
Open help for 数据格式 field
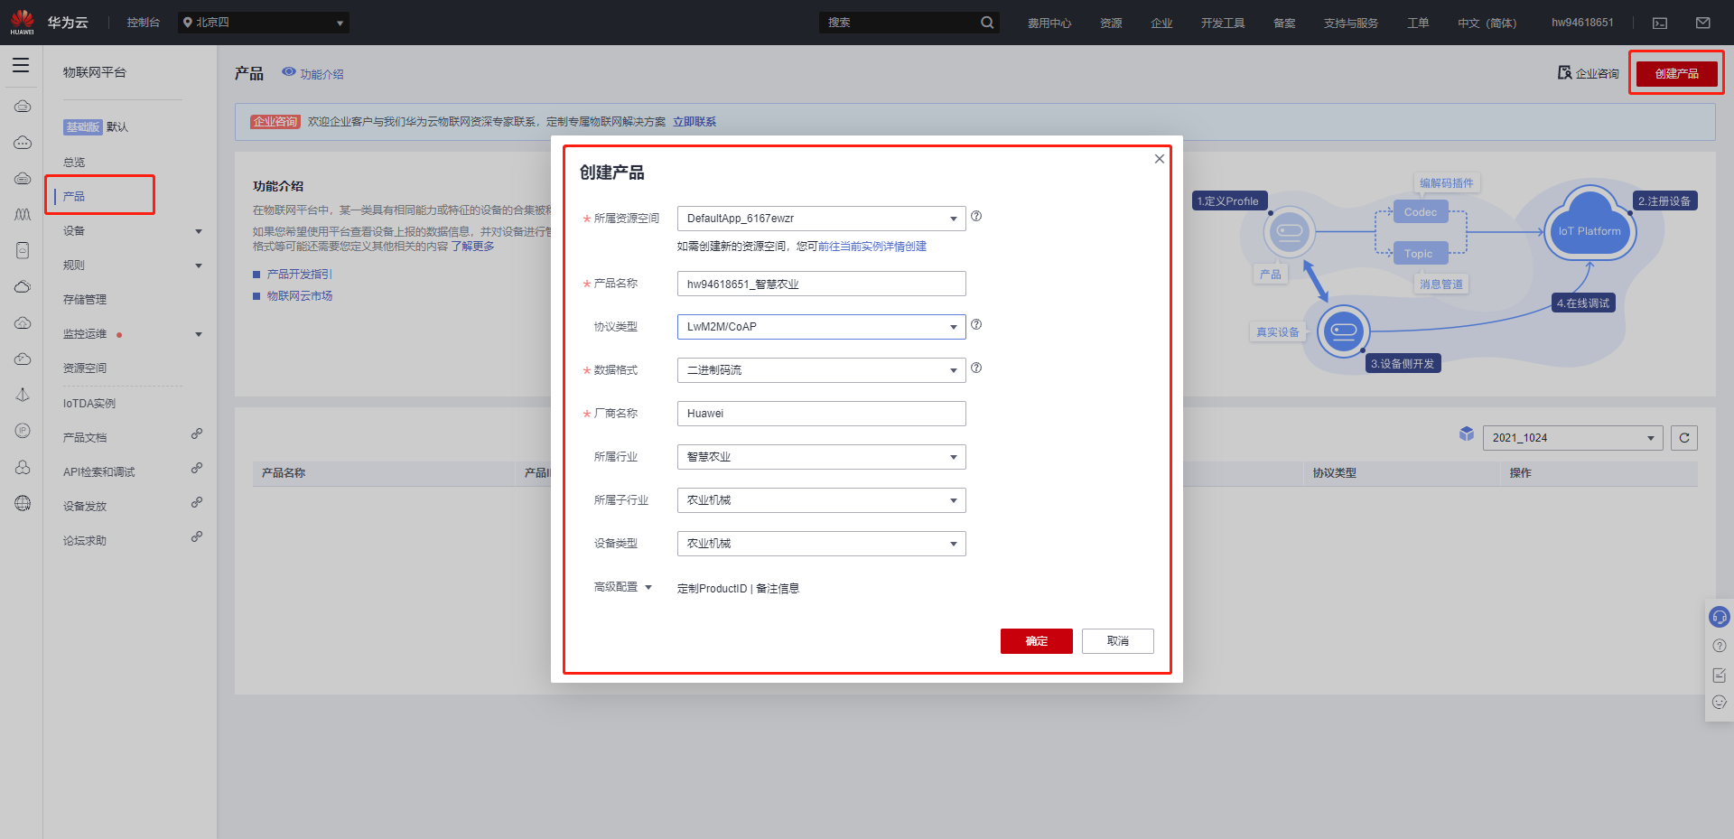pyautogui.click(x=976, y=368)
